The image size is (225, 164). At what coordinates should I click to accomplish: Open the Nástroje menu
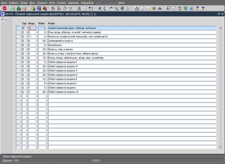pos(73,3)
